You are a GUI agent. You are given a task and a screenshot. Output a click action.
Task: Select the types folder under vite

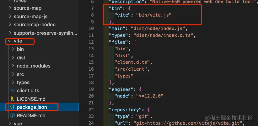(23, 83)
